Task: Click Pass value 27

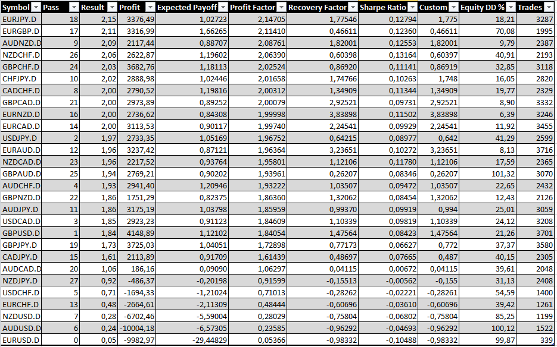Action: pos(73,280)
